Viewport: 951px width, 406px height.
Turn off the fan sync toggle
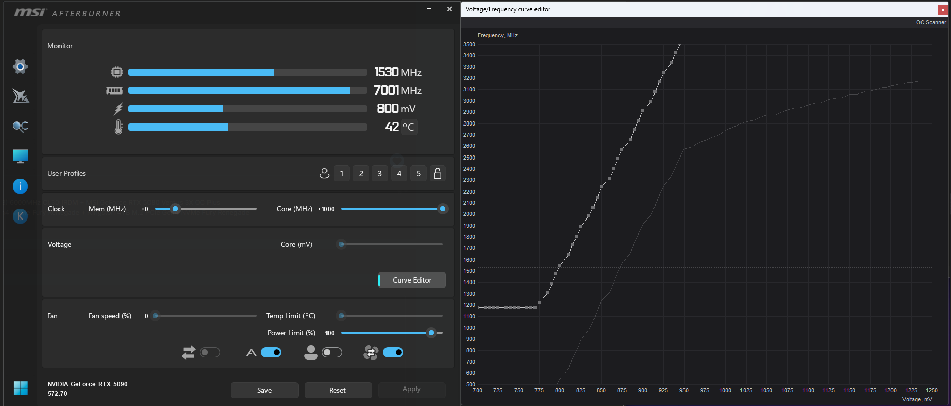coord(393,352)
